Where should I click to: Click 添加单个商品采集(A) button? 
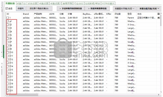39,8
